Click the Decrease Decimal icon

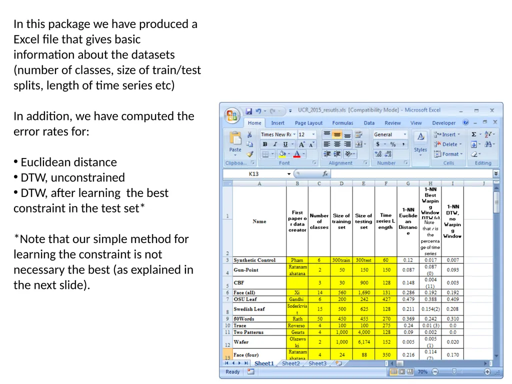(x=388, y=154)
